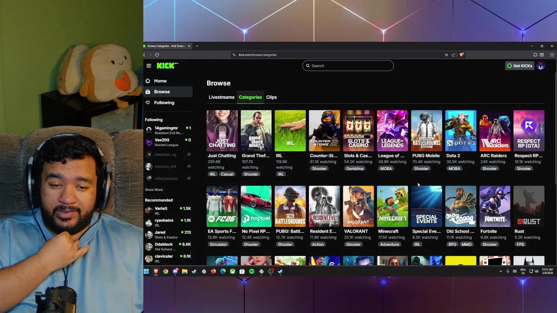
Task: Open the browser main menu icon
Action: (x=552, y=55)
